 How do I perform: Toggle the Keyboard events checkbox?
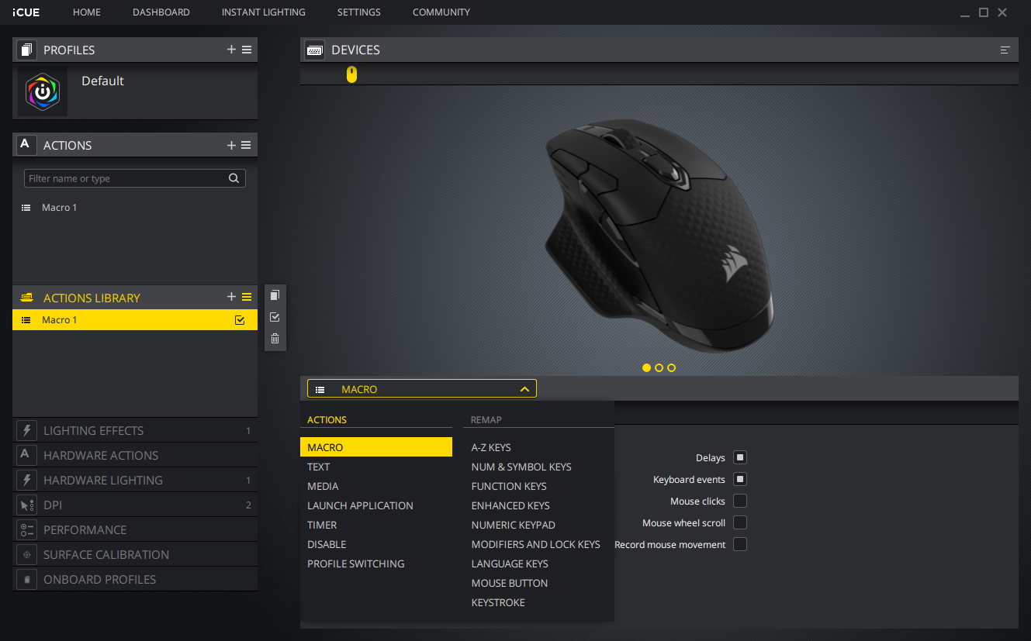[740, 479]
